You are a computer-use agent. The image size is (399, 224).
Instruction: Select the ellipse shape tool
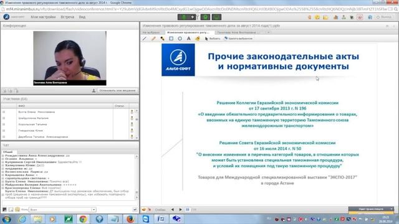180,39
